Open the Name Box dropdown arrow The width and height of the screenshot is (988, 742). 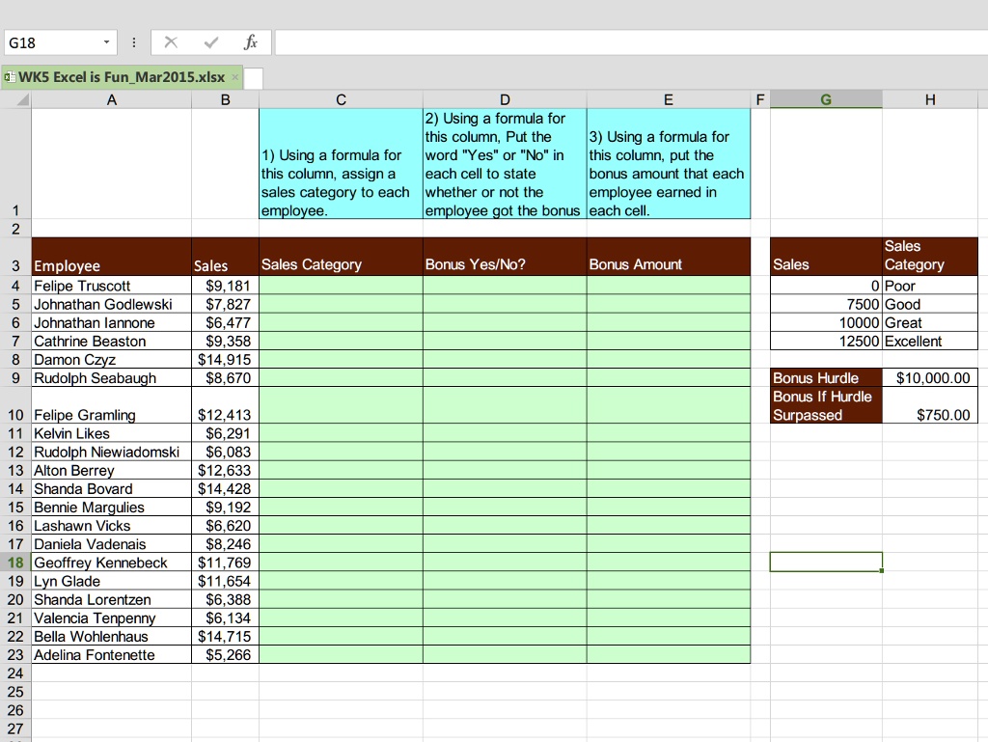[107, 41]
